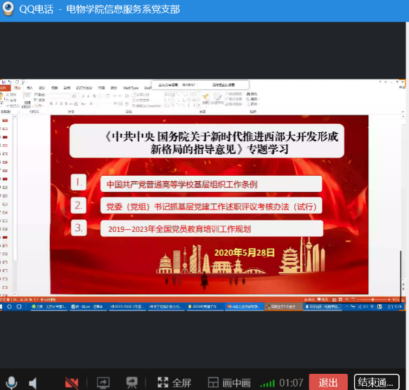
Task: Expand the shapes gallery dropdown arrow
Action: point(199,105)
